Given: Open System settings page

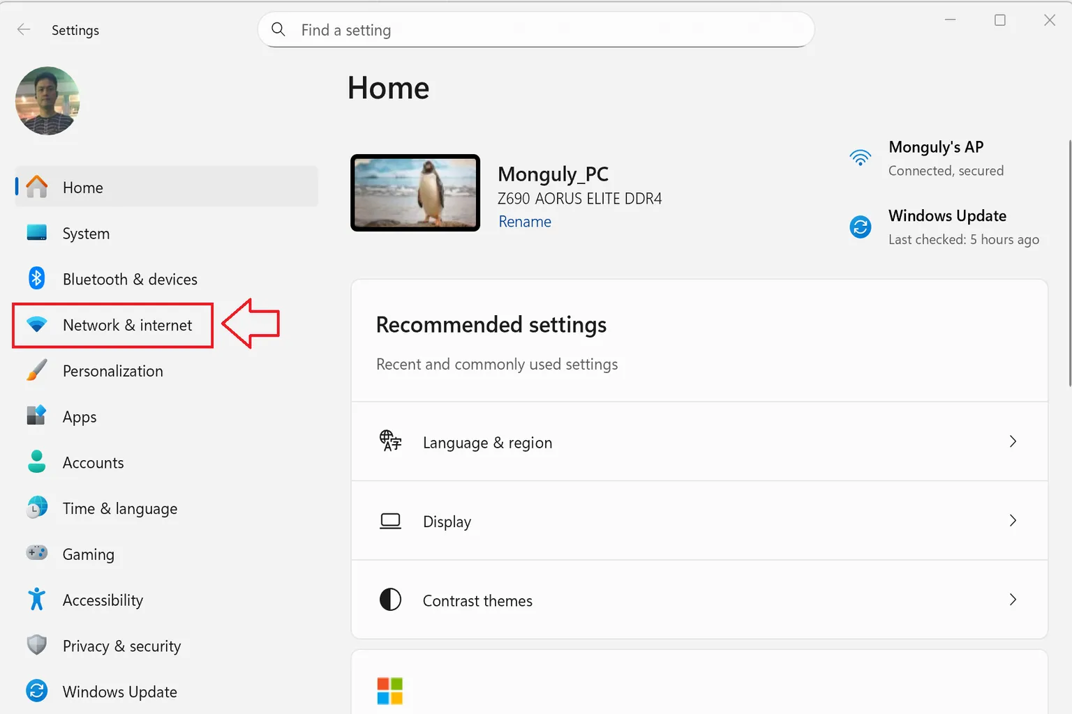Looking at the screenshot, I should (x=166, y=233).
